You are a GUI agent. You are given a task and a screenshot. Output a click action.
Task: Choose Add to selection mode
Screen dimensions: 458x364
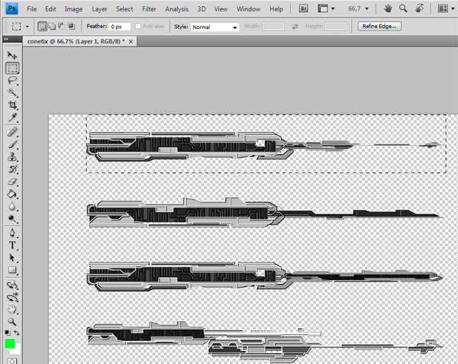[x=52, y=26]
